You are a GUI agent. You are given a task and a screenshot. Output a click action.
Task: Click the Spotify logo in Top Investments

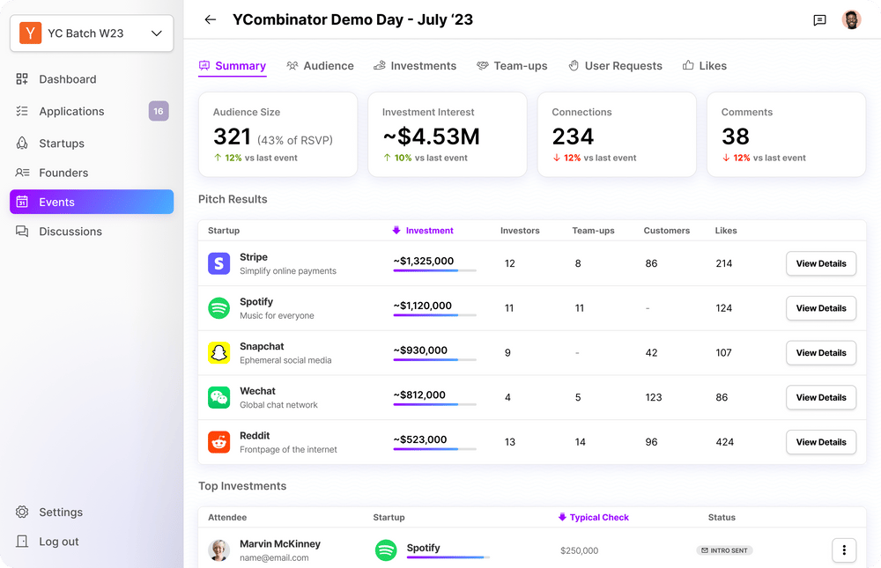[x=386, y=550]
